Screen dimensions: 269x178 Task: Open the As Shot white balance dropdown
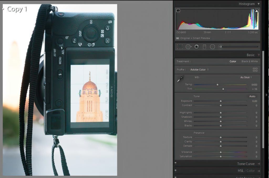tap(246, 77)
